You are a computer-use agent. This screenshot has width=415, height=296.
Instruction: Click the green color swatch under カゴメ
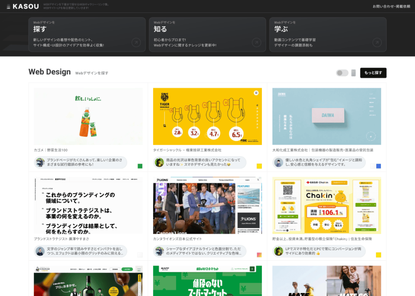140,166
